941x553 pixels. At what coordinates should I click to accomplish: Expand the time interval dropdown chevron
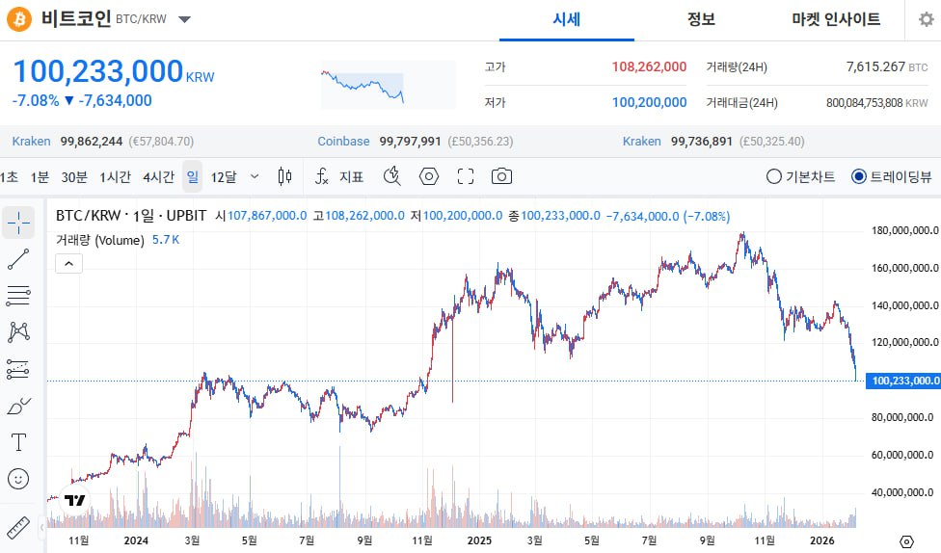pos(255,176)
